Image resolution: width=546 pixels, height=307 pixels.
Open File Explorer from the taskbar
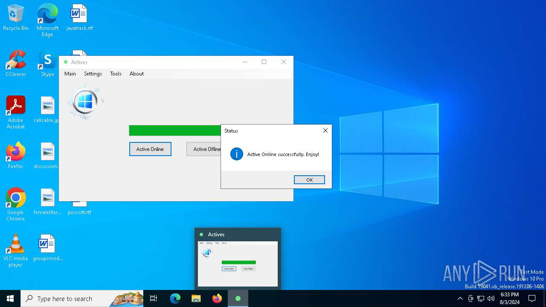point(196,298)
